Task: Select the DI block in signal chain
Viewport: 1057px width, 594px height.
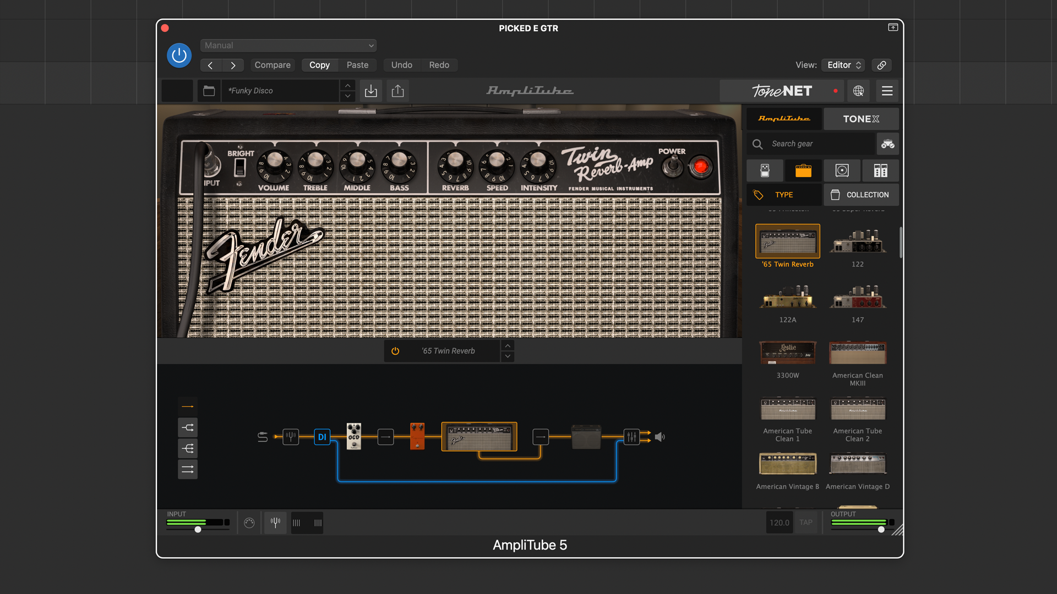Action: [322, 437]
